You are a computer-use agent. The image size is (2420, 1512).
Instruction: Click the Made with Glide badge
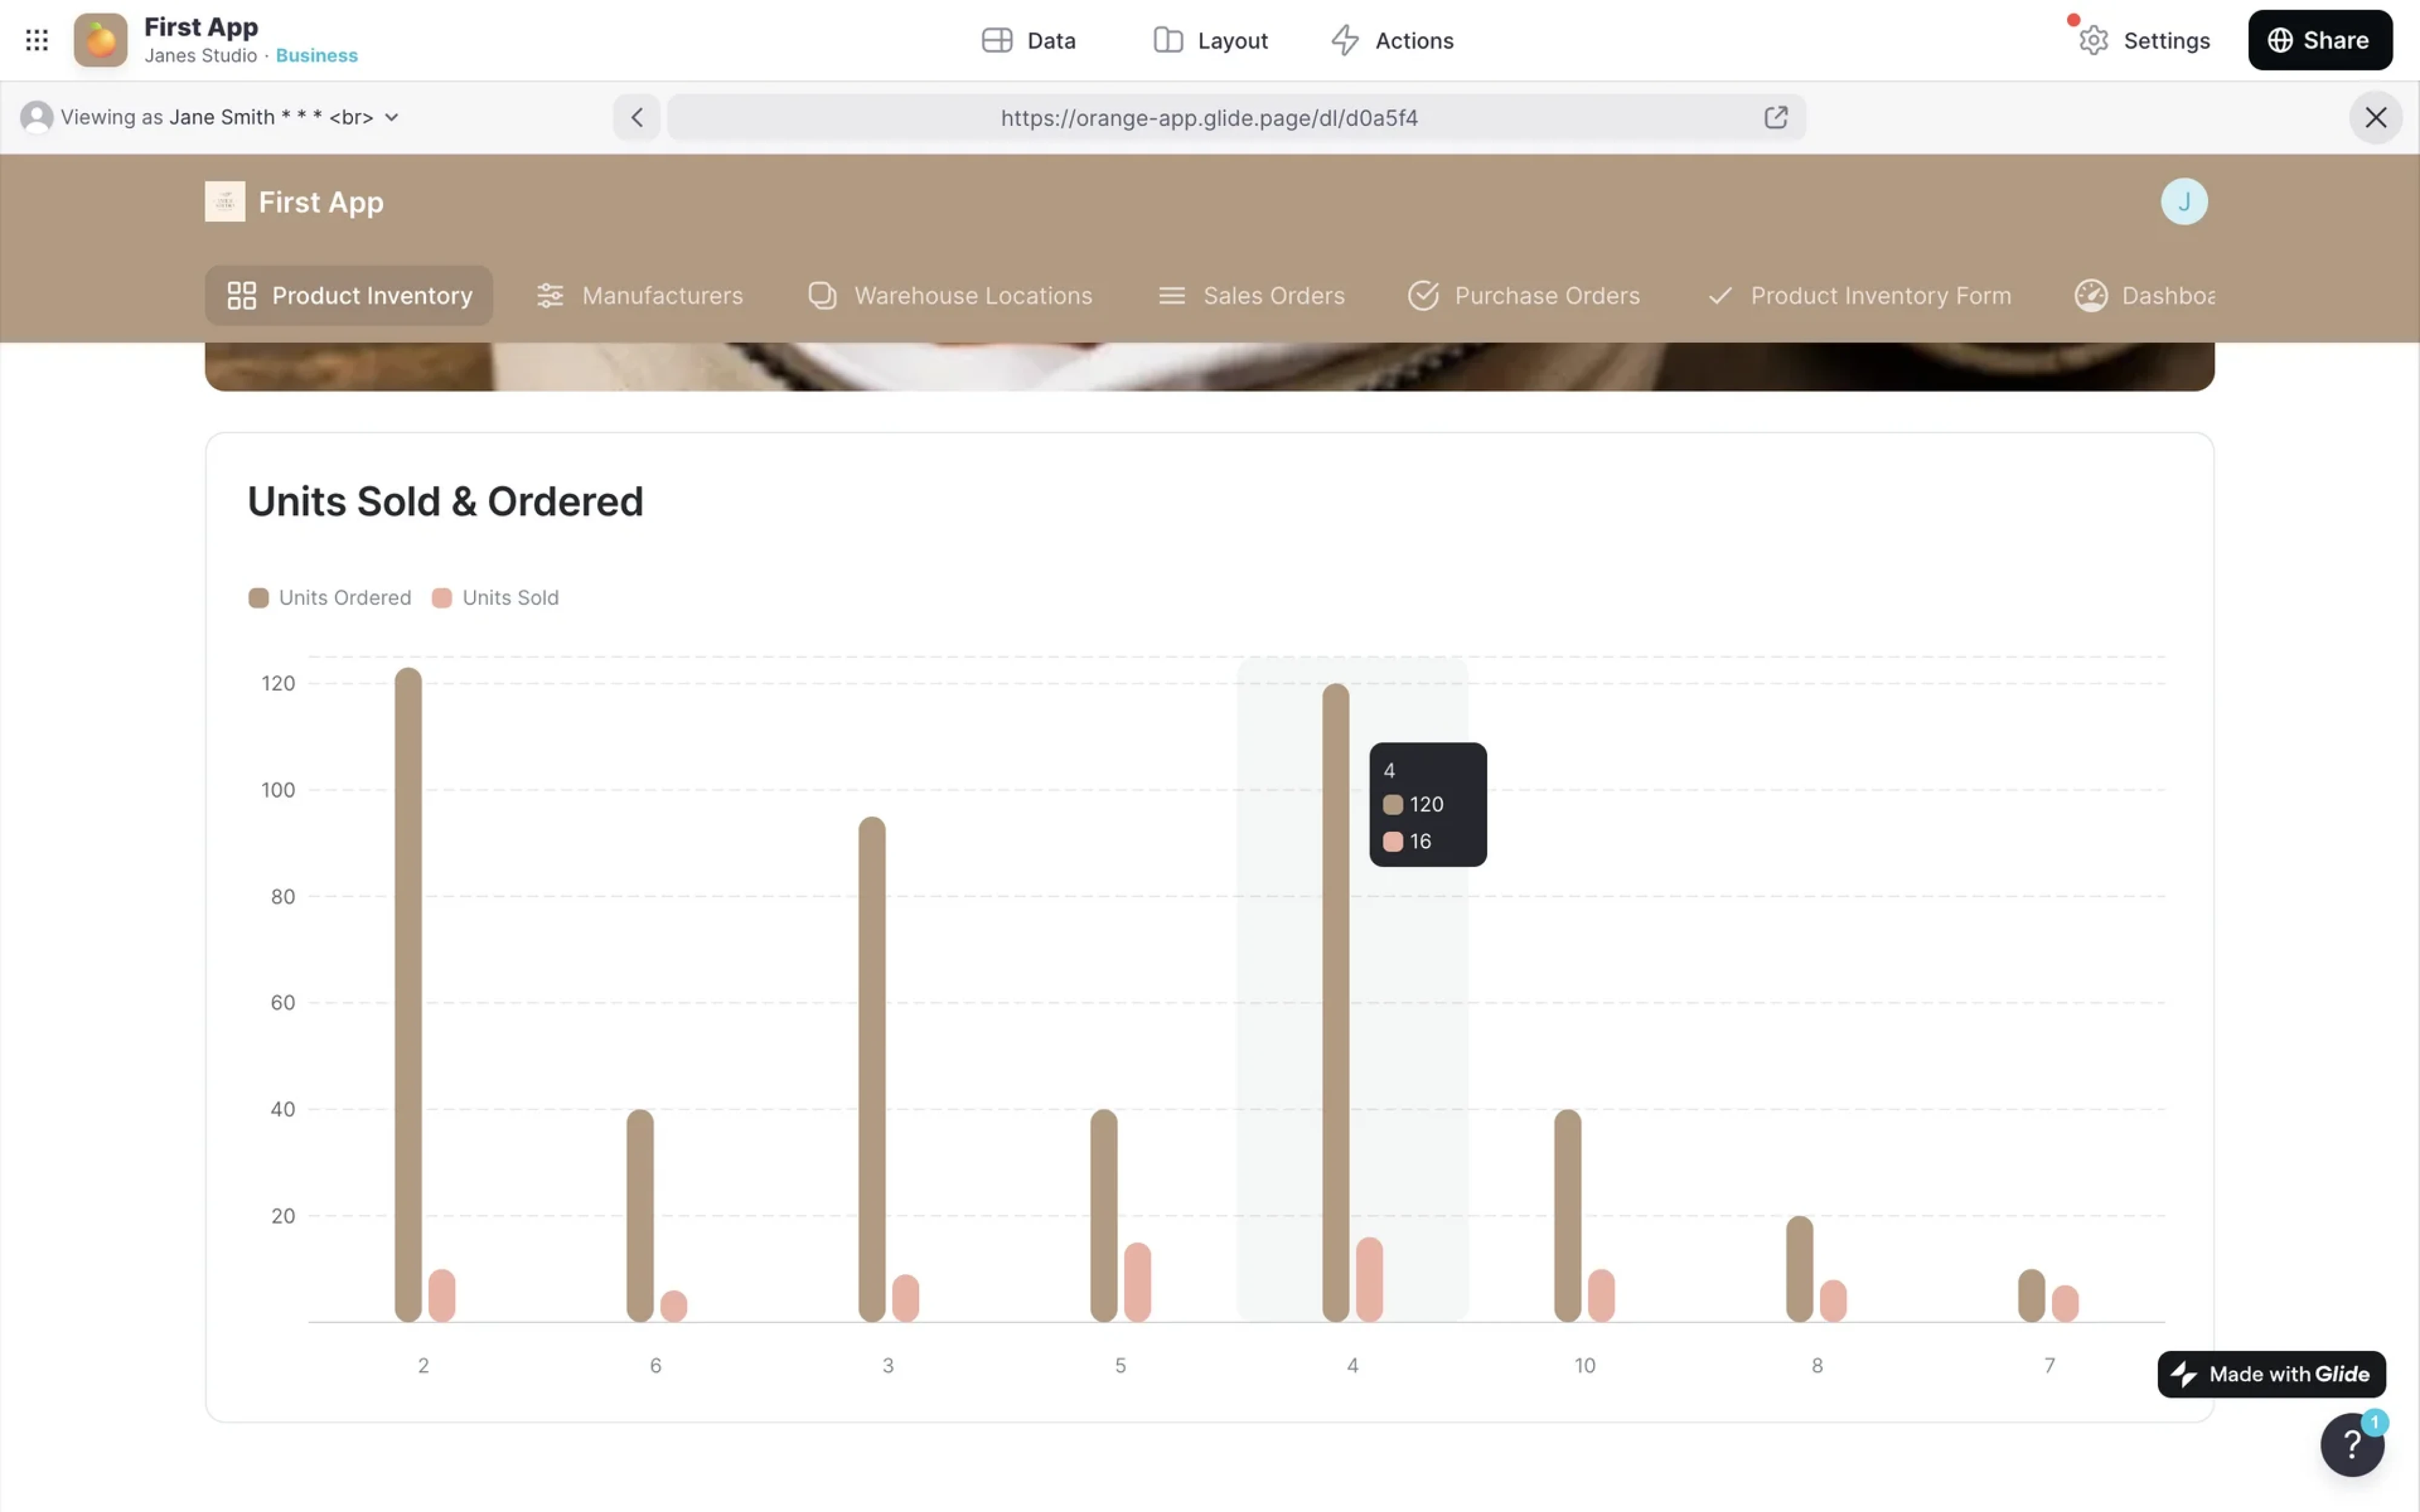pos(2271,1374)
